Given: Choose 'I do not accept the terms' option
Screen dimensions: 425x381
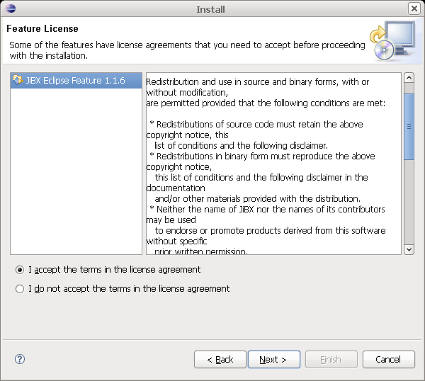Looking at the screenshot, I should (20, 289).
